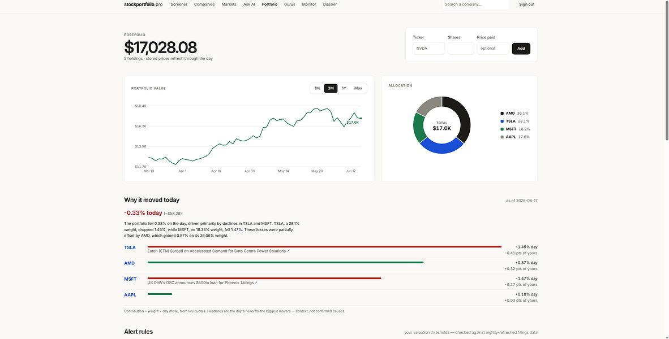Open Ask AI in the navigation
The height and width of the screenshot is (339, 669).
[249, 5]
